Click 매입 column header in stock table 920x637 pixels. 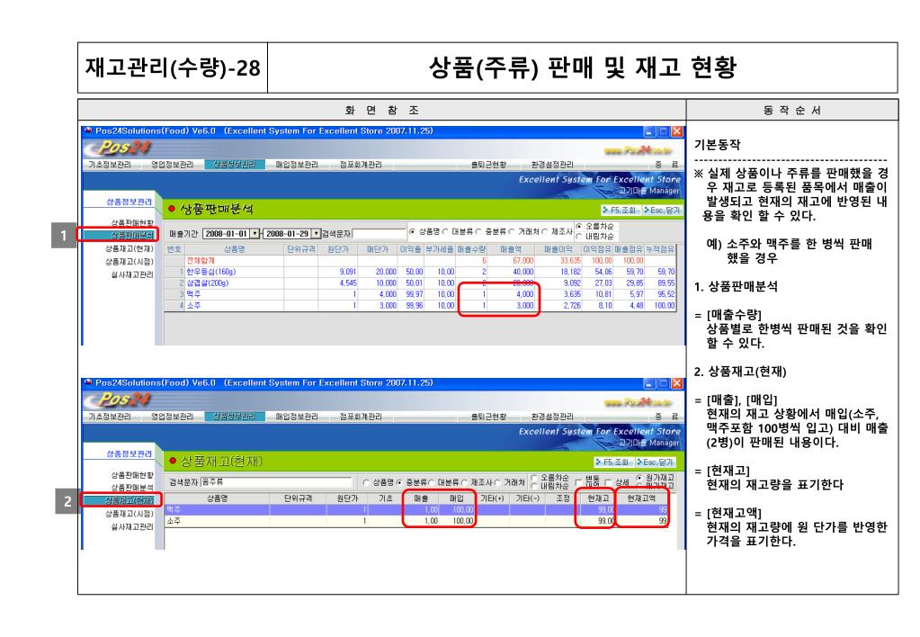tap(456, 498)
